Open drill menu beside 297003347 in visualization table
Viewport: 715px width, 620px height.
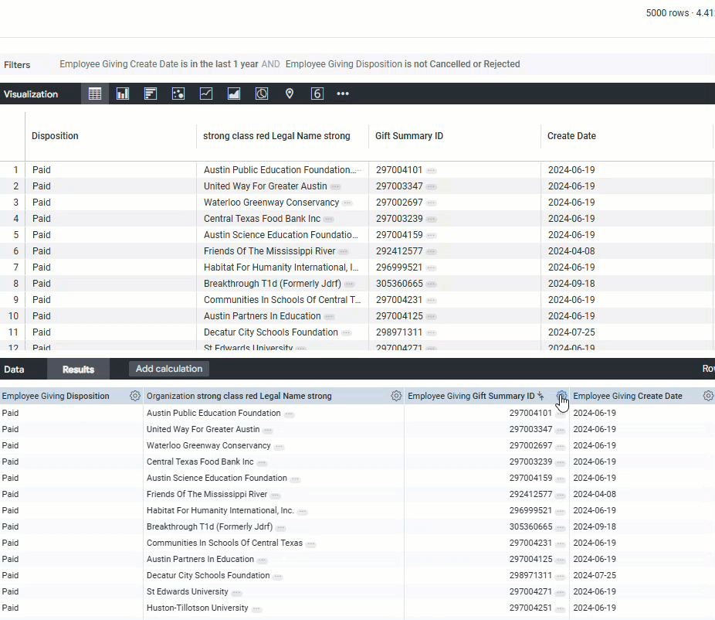[x=431, y=187]
